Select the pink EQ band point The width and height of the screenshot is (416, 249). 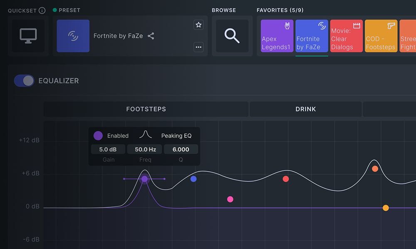point(230,199)
